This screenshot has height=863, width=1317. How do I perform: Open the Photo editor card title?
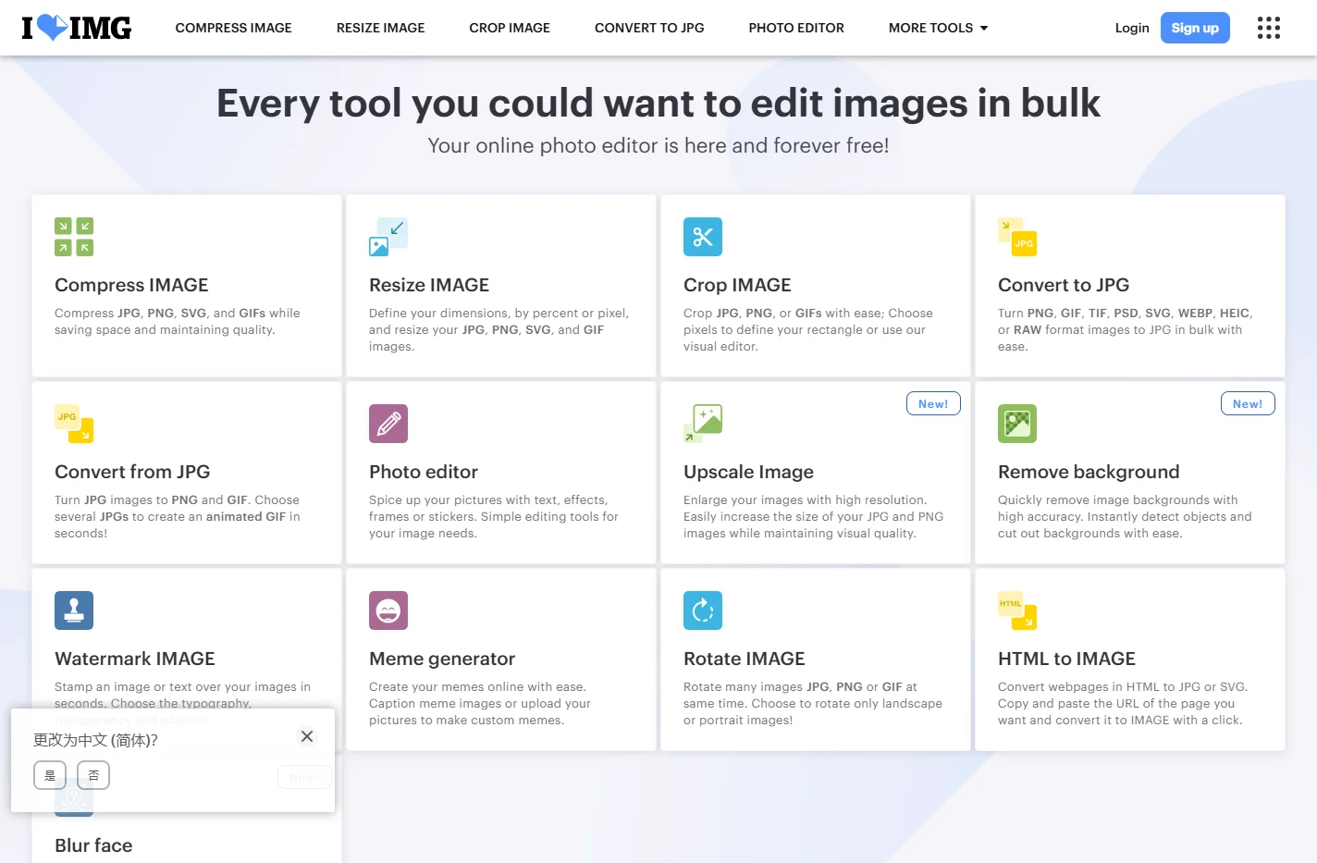point(424,472)
